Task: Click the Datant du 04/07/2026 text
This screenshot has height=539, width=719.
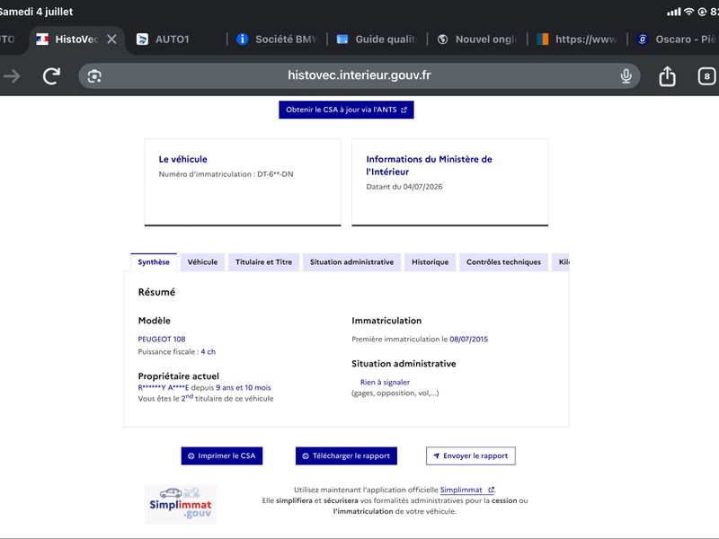Action: tap(404, 187)
